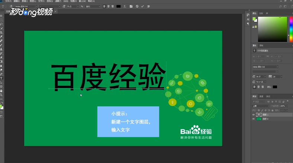Open tracking value dropdown in Properties panel
This screenshot has width=293, height=163.
pyautogui.click(x=281, y=77)
